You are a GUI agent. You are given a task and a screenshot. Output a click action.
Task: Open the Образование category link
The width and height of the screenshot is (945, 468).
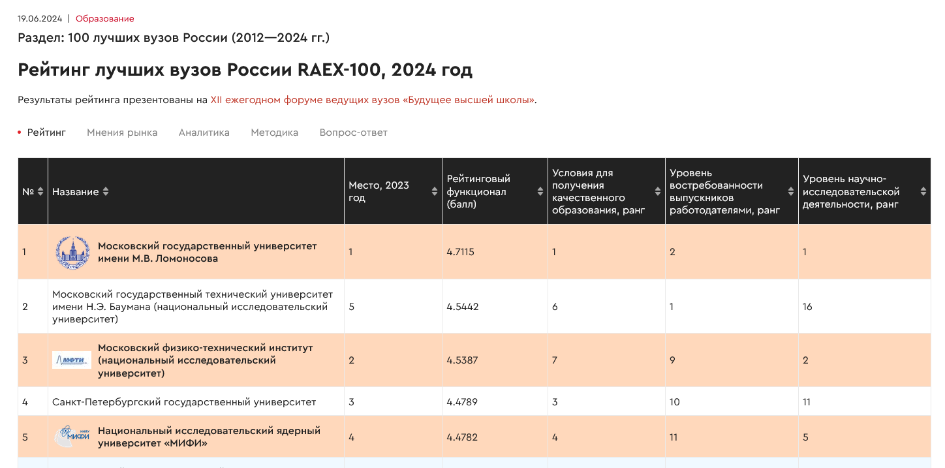(105, 19)
